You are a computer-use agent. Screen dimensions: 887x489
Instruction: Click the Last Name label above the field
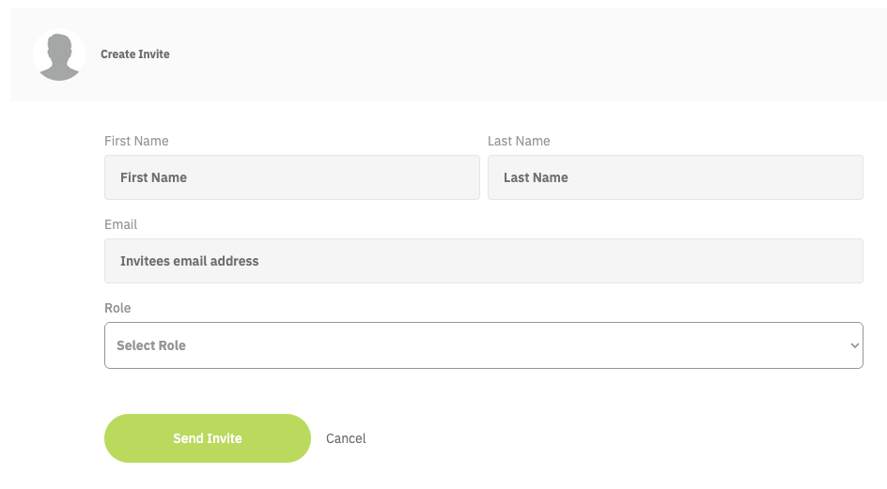(x=519, y=141)
